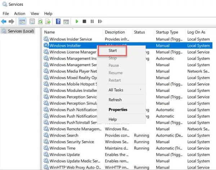Toggle the Show/Hide Action Pane icon
Viewport: 216px width, 170px height.
tap(66, 22)
